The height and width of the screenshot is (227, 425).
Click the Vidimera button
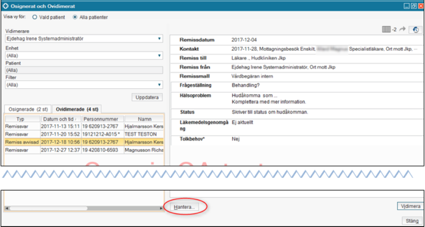410,206
